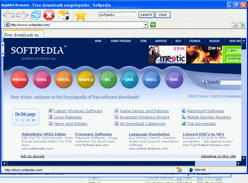Remove tab with the minus folder icon
This screenshot has width=248, height=183.
click(234, 25)
